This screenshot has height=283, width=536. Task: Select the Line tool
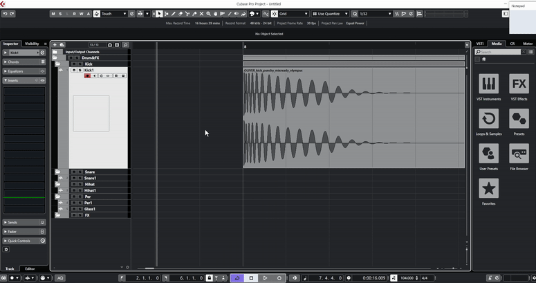[230, 14]
